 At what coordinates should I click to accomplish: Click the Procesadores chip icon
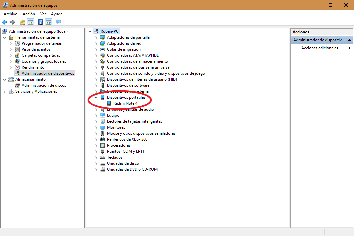pyautogui.click(x=102, y=145)
